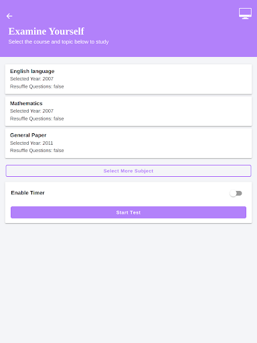Go back using the arrow icon

(x=9, y=16)
